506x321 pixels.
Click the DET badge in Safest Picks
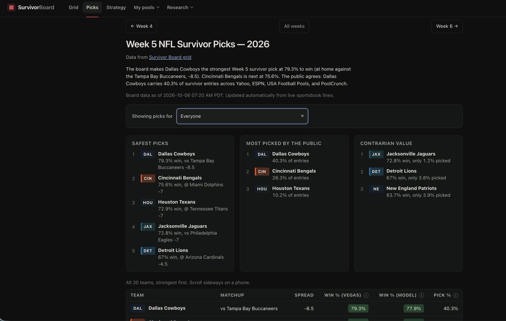[x=148, y=251]
